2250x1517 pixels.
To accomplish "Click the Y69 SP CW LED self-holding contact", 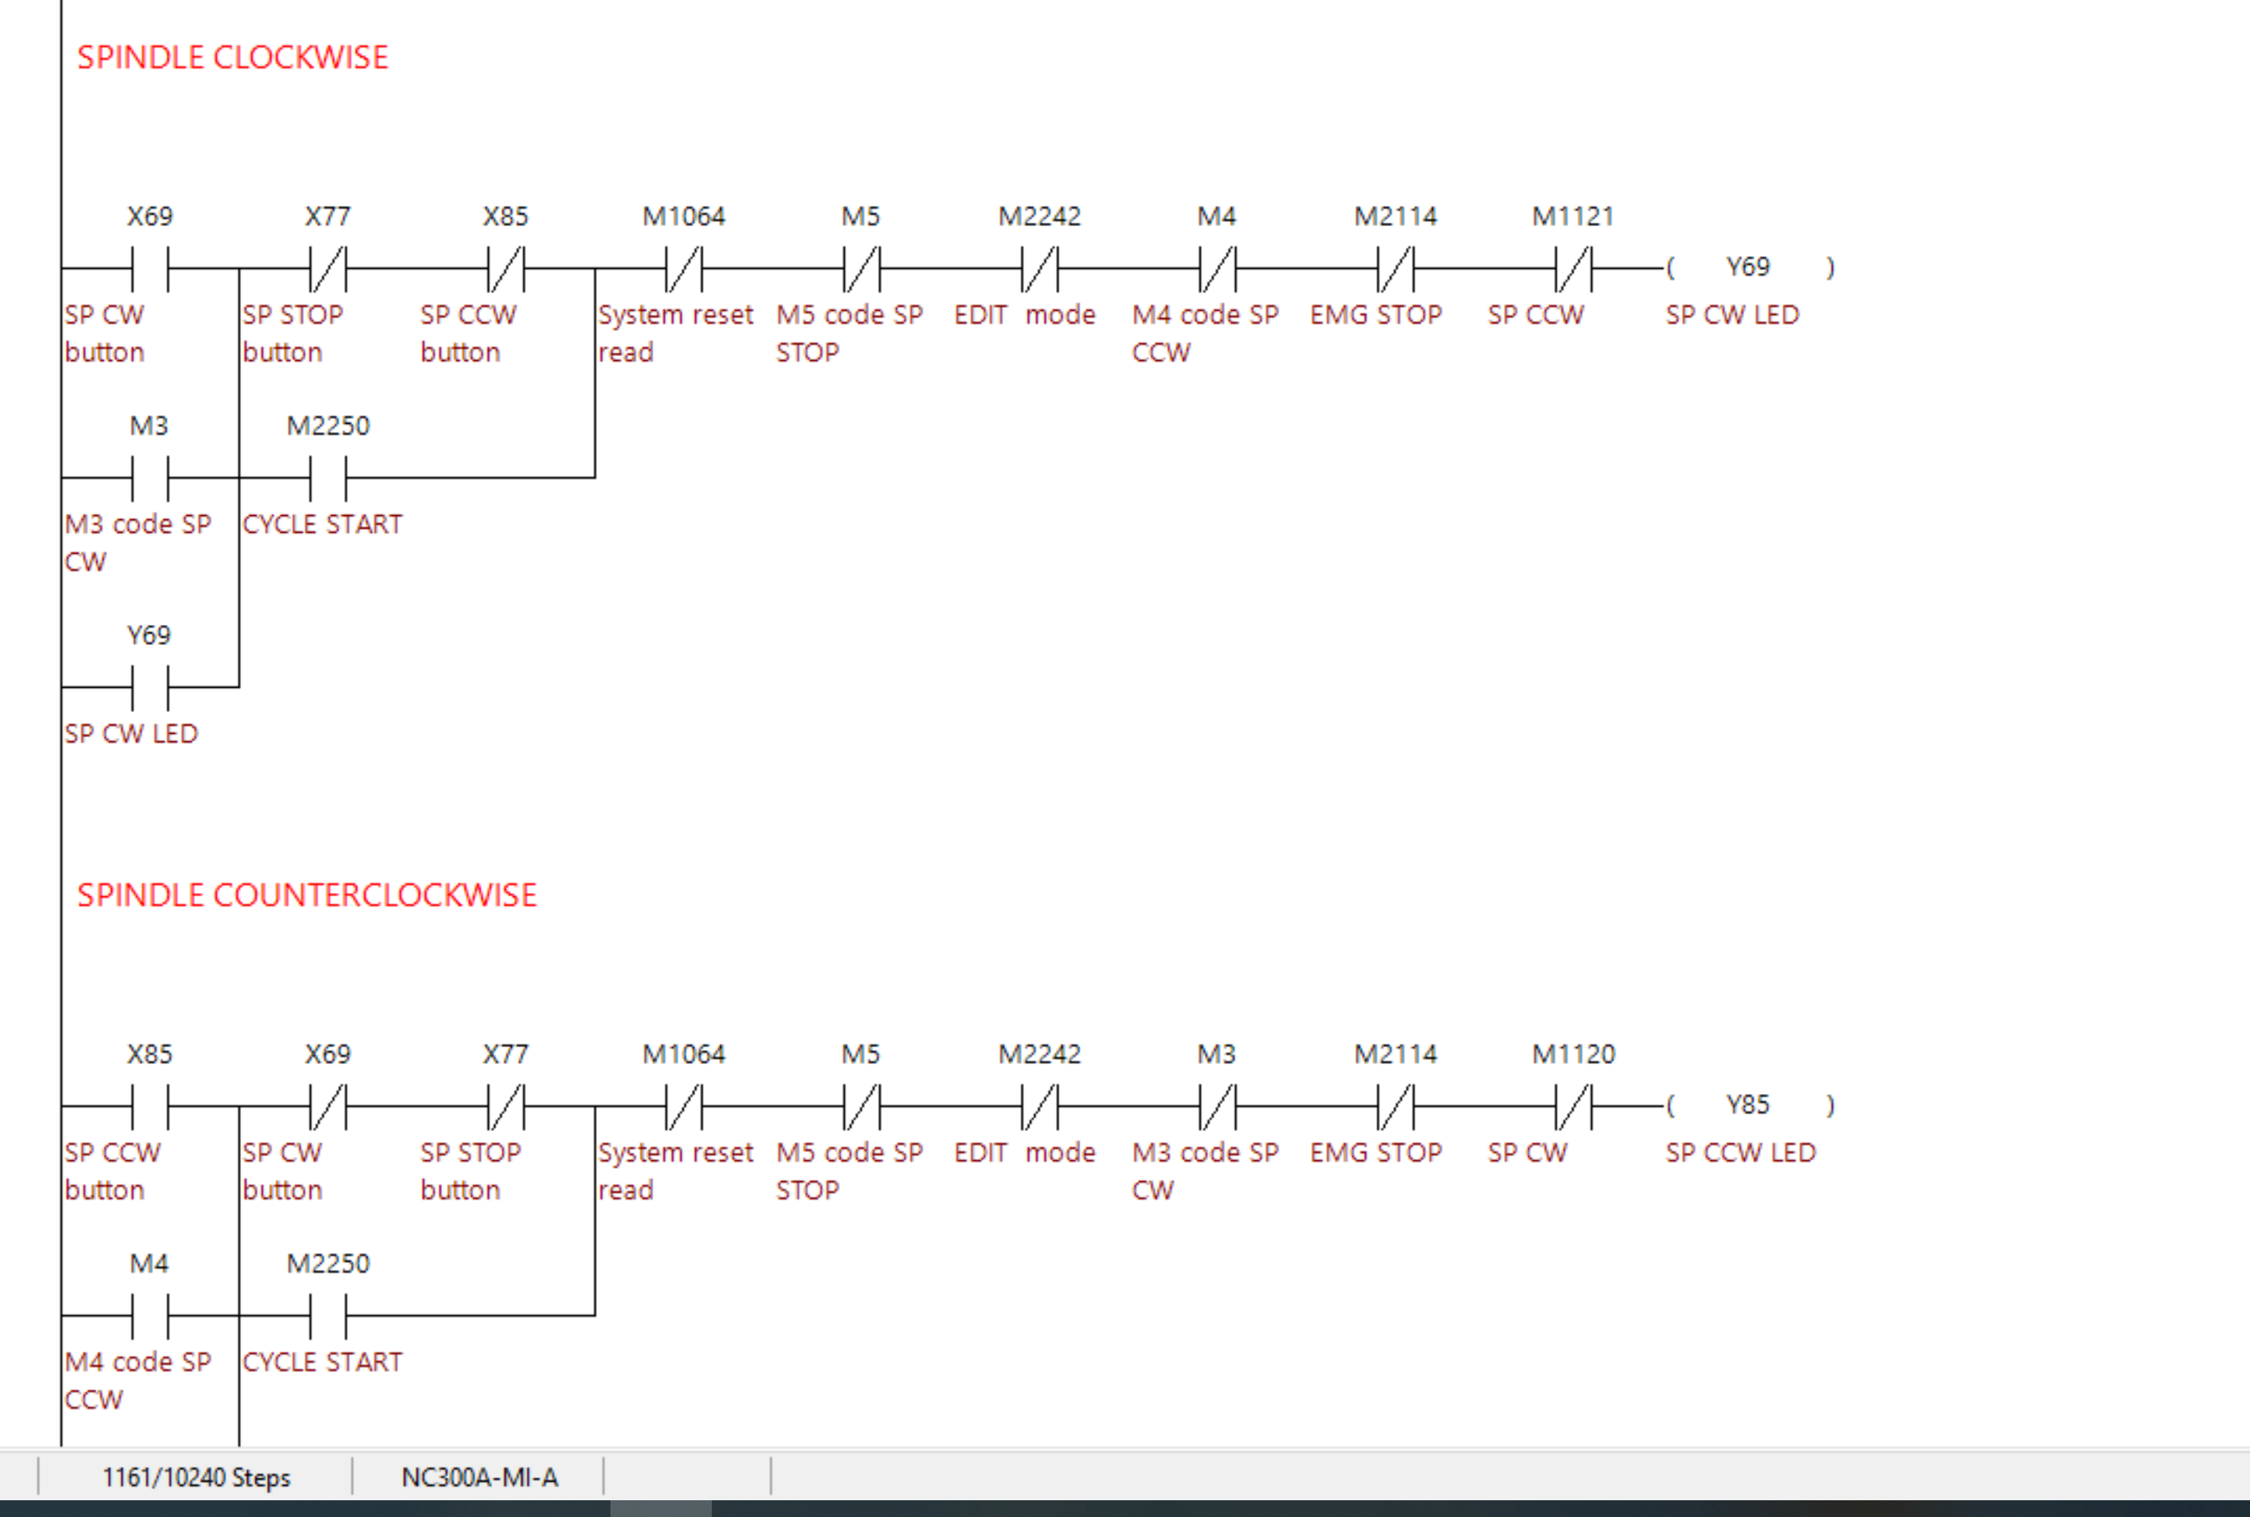I will click(150, 688).
